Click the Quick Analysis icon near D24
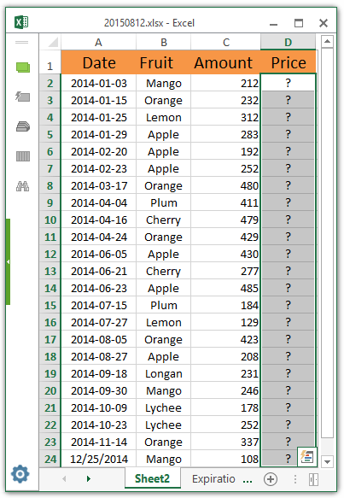 point(307,457)
